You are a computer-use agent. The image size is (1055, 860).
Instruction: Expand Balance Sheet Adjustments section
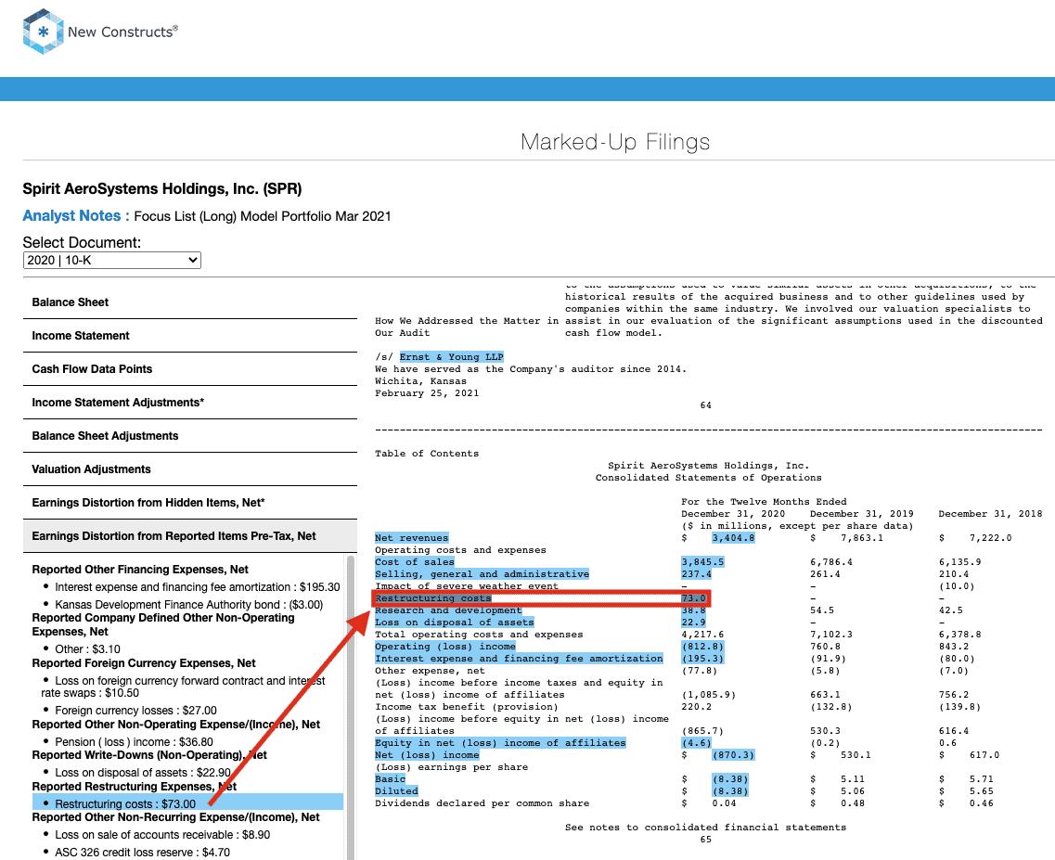click(189, 436)
